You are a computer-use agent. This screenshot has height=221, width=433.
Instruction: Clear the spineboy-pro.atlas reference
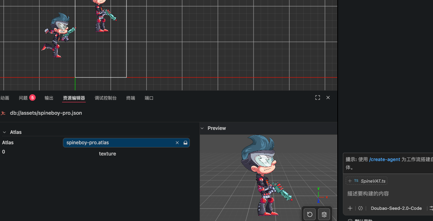point(177,143)
